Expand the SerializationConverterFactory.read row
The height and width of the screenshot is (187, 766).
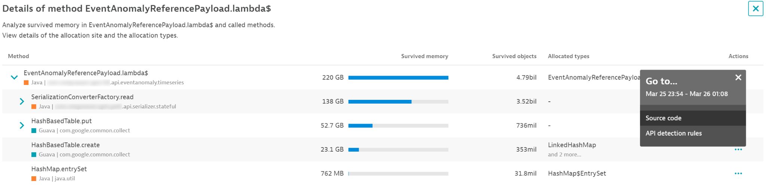(x=22, y=101)
